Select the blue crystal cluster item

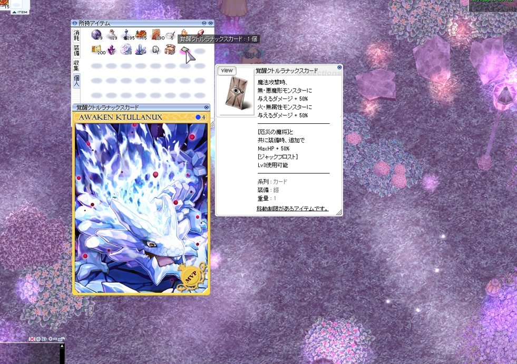141,50
